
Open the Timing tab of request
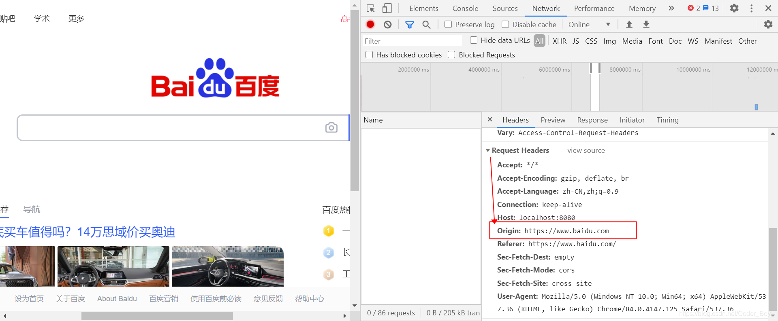pos(667,120)
